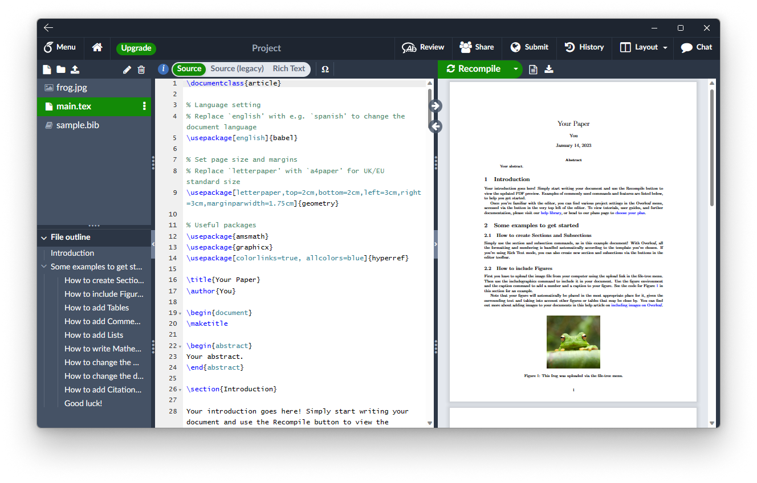Open the Layout dropdown
The image size is (757, 483).
tap(643, 47)
